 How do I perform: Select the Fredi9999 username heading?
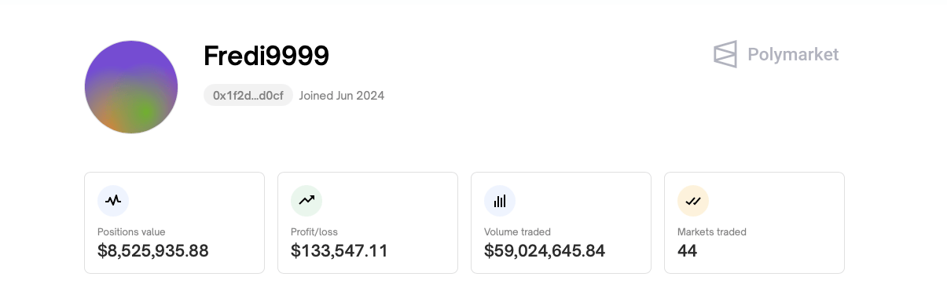point(266,56)
